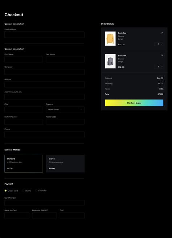This screenshot has height=238, width=172.
Task: Focus the Postal Code field
Action: (x=65, y=122)
